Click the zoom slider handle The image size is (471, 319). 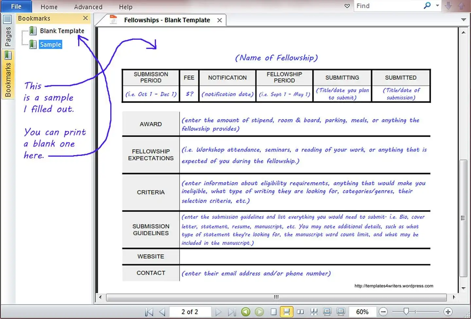tap(406, 311)
